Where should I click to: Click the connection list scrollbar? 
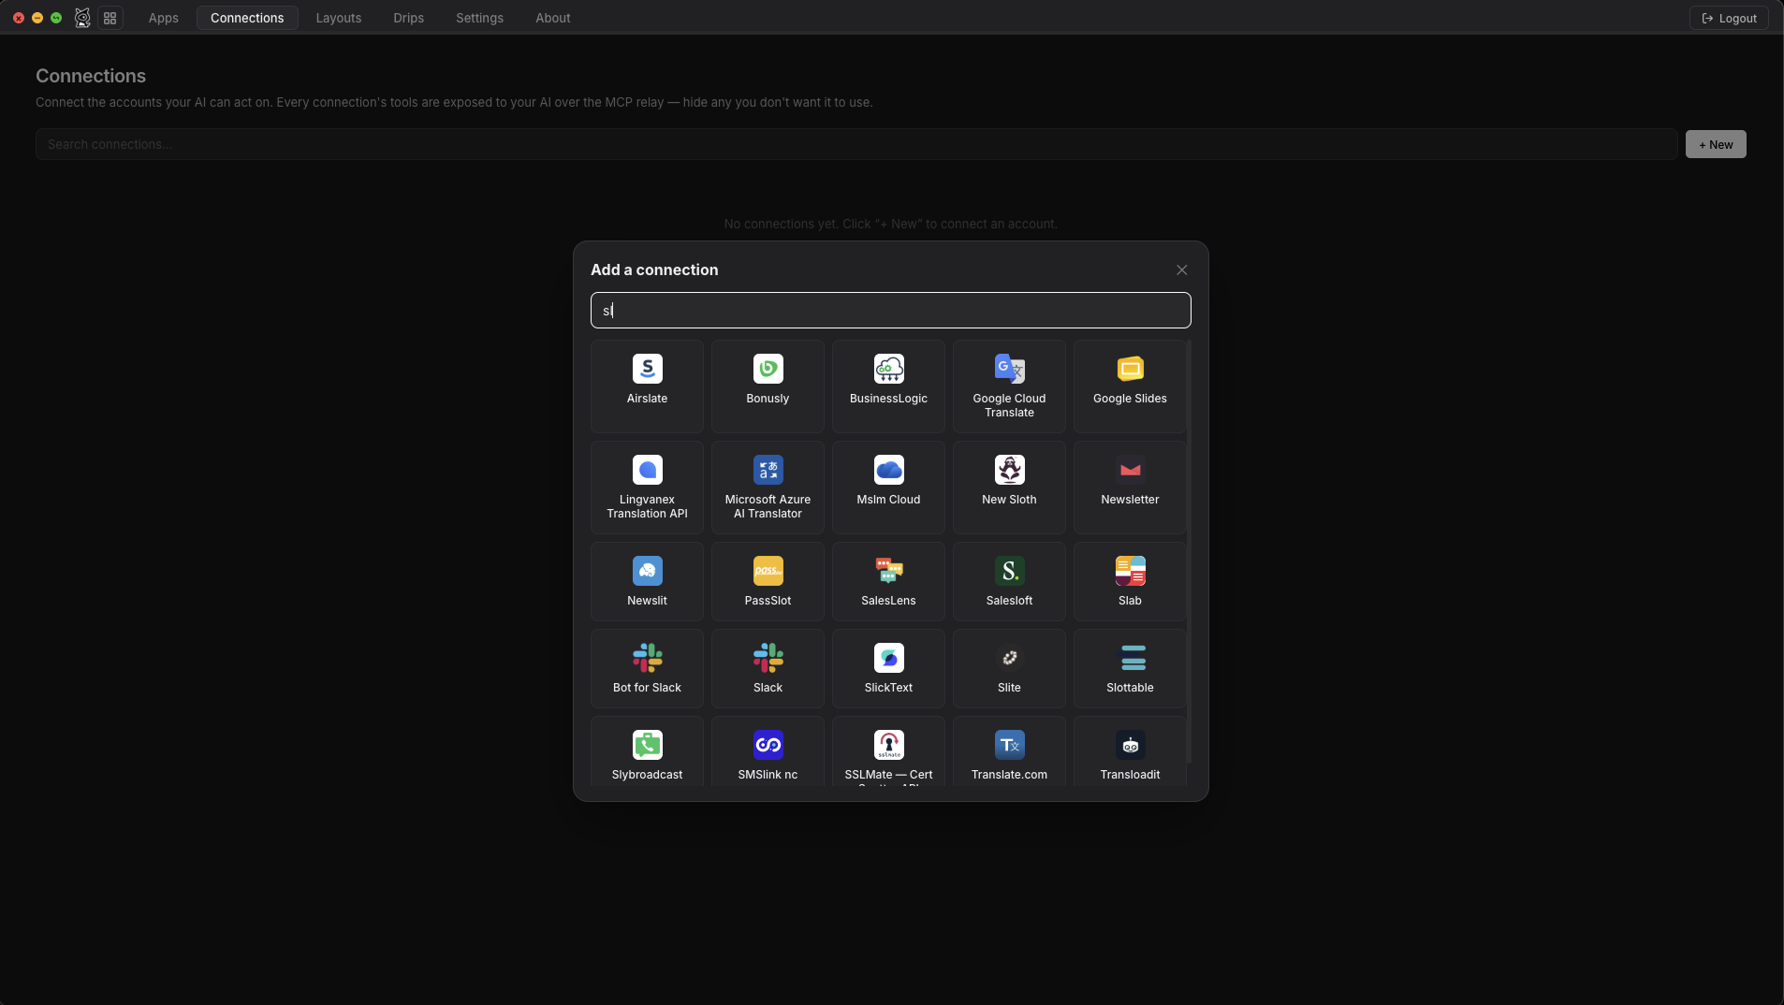coord(1188,552)
